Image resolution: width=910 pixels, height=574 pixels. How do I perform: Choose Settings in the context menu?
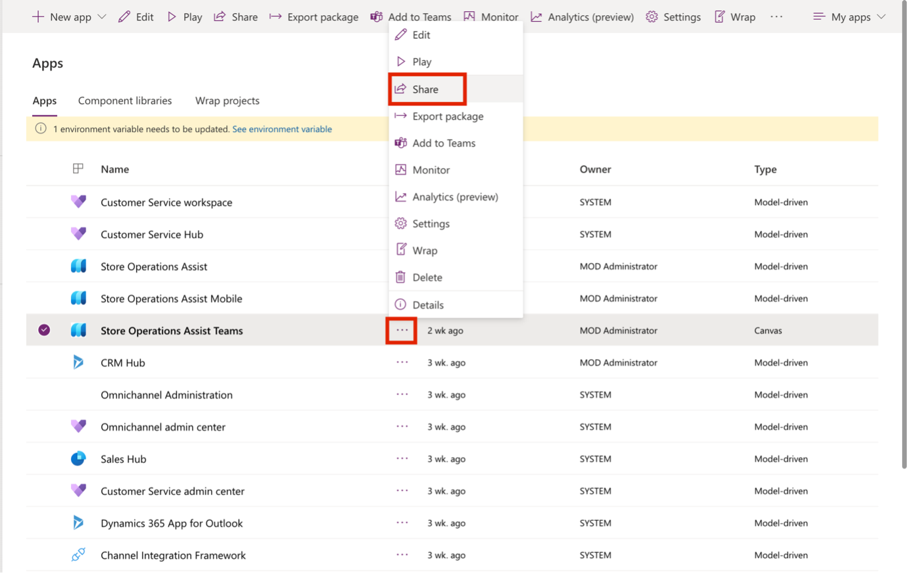[456, 224]
